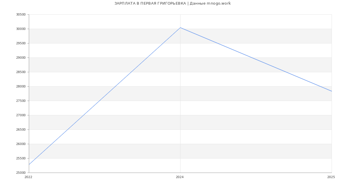Click the 2024 peak data point on the line
Screen dimensions: 346x187
180,28
